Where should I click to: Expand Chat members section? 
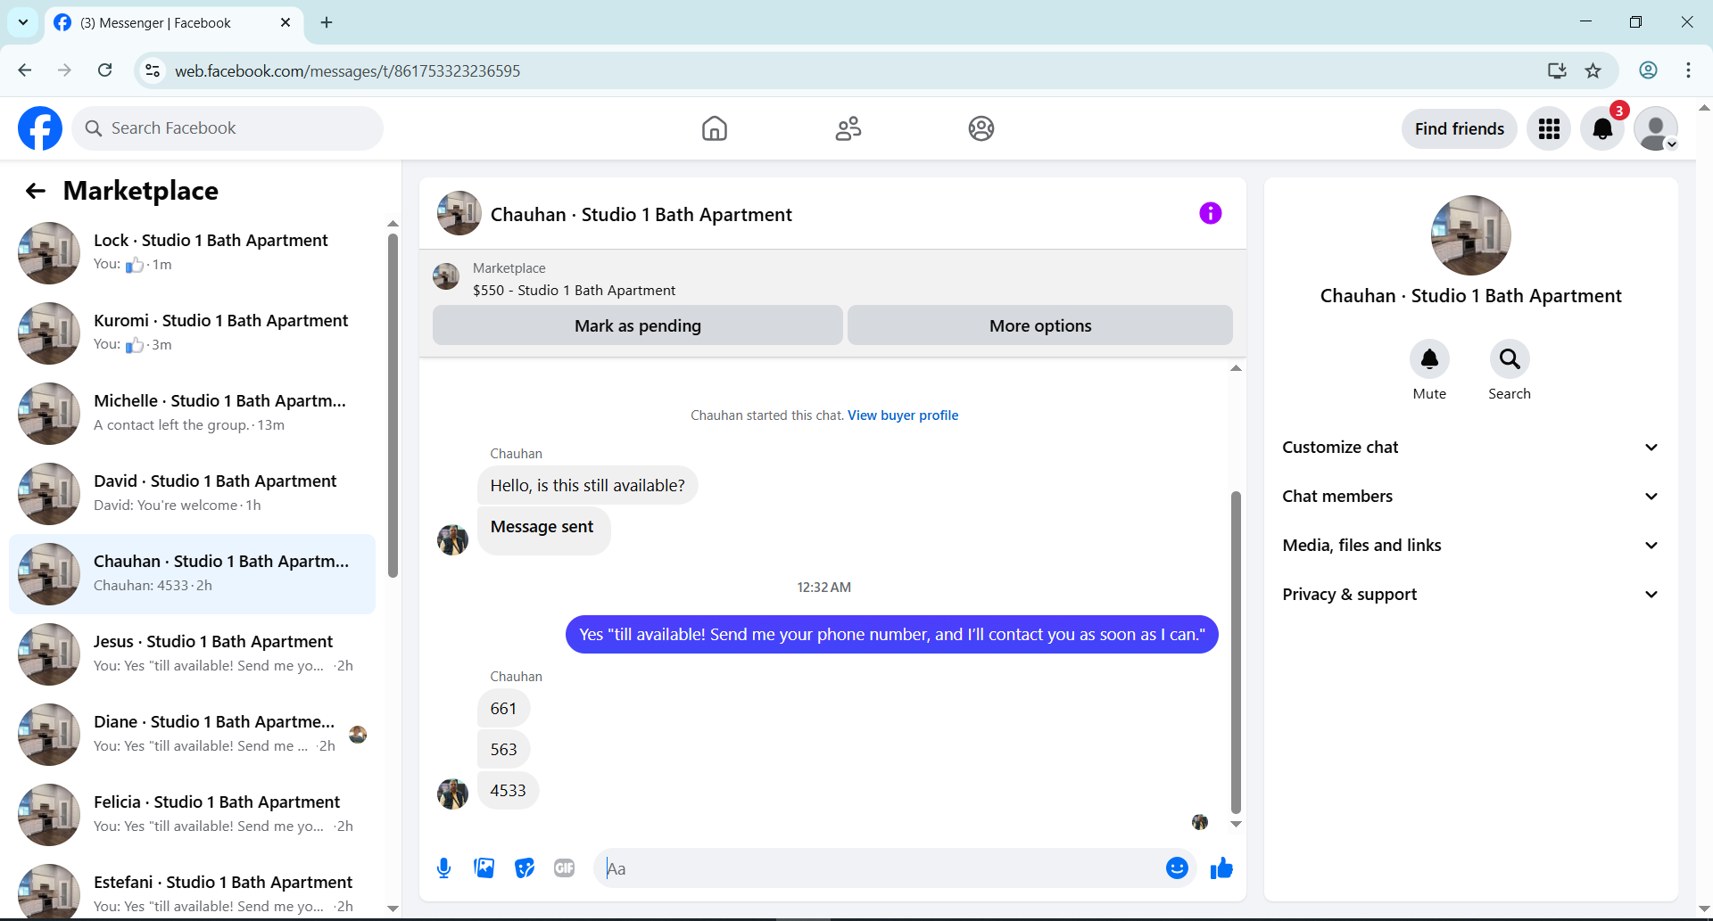point(1470,497)
